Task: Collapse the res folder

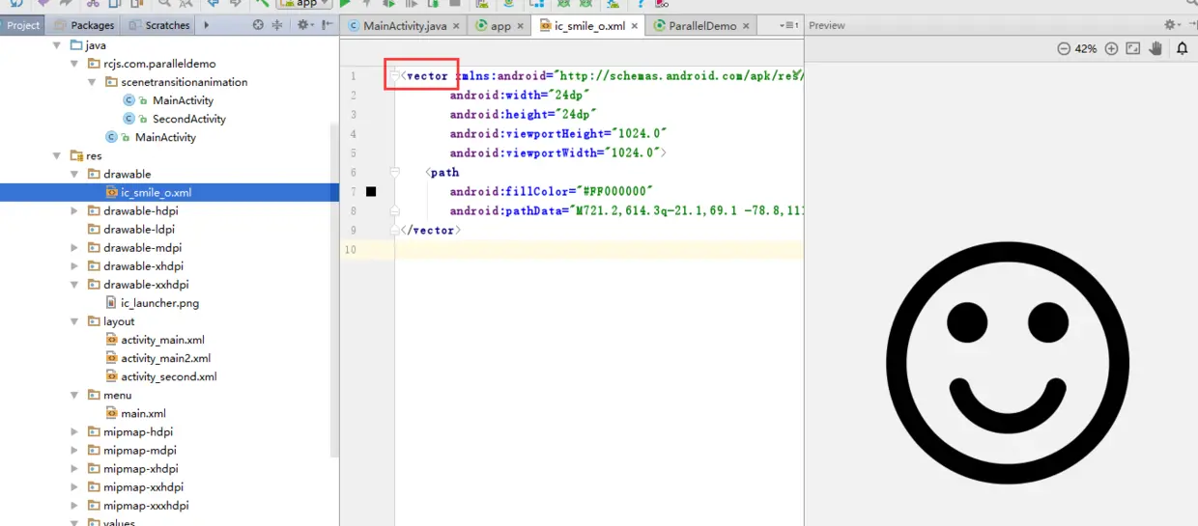Action: pyautogui.click(x=58, y=155)
